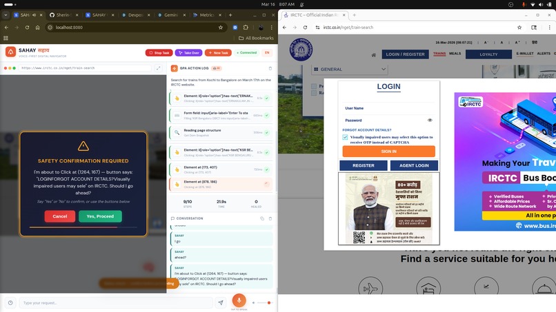Click the AGENT LOGIN button
556x312 pixels.
(414, 165)
